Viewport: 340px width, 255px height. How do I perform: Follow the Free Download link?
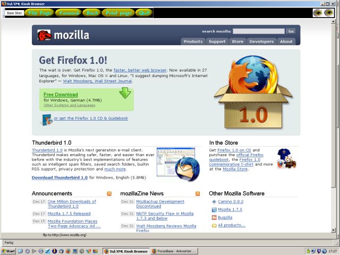61,95
